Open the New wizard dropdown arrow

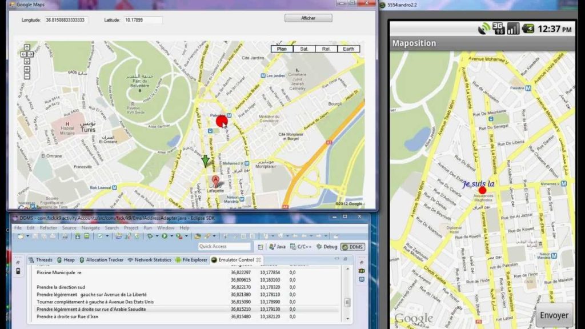pos(28,237)
